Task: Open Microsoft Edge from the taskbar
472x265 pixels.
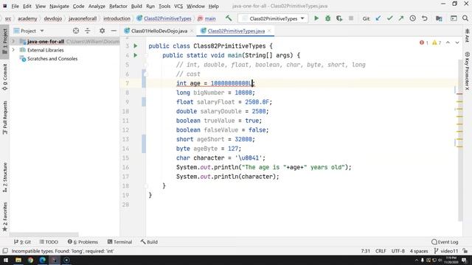Action: (x=43, y=260)
